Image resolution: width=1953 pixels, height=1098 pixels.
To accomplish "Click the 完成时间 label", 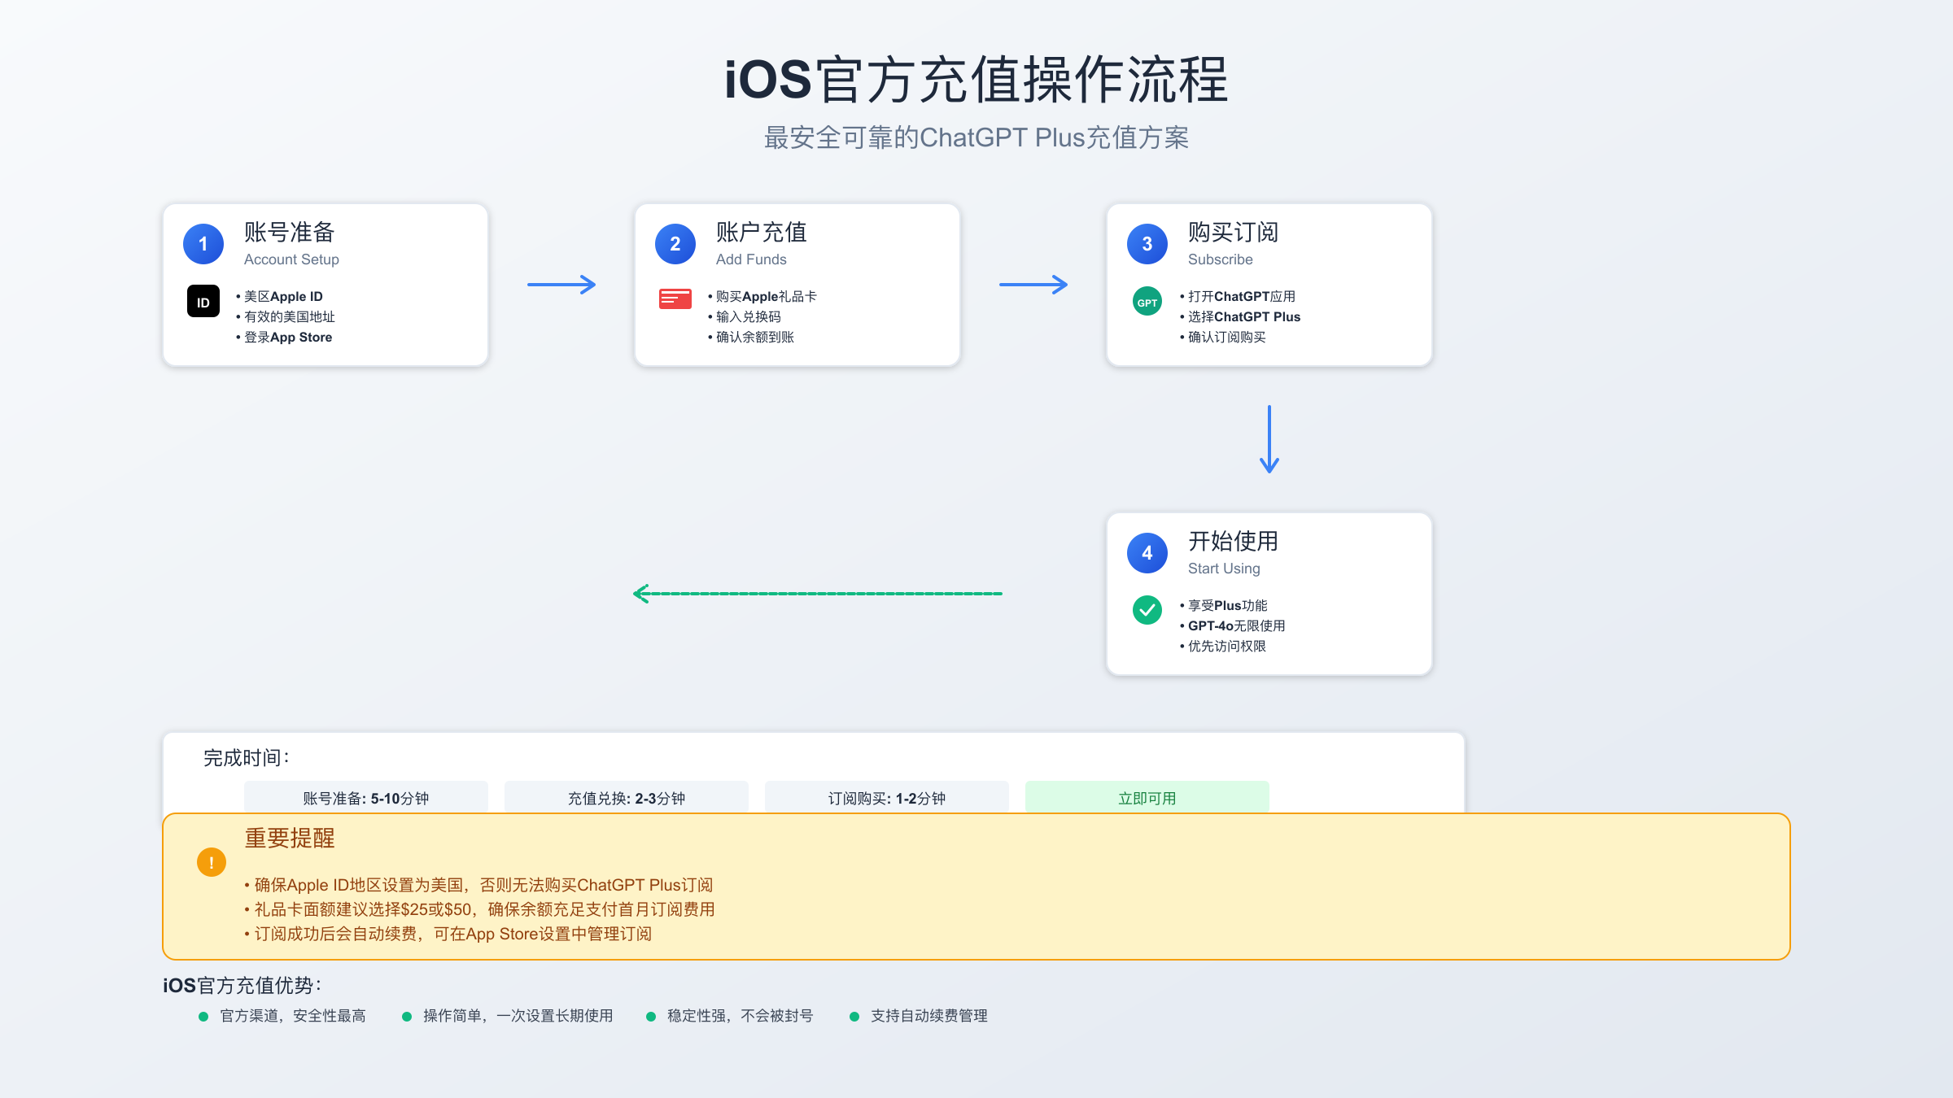I will point(247,758).
